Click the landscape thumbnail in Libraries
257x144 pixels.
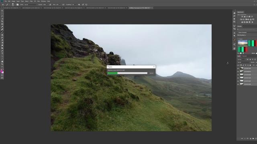click(x=243, y=43)
